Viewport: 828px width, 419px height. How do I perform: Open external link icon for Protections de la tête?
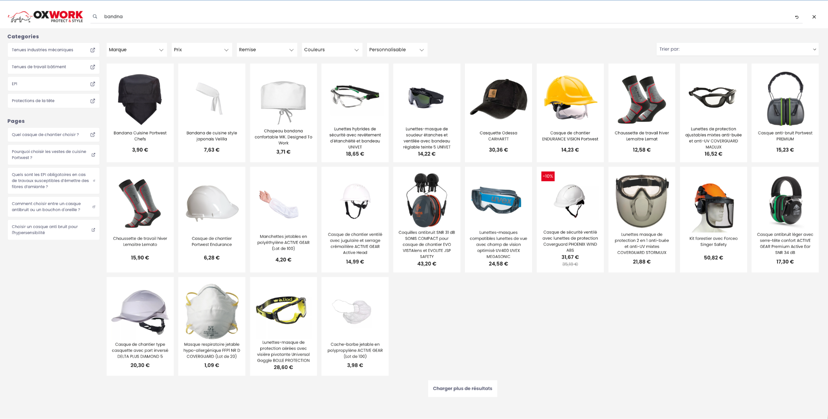click(x=93, y=101)
